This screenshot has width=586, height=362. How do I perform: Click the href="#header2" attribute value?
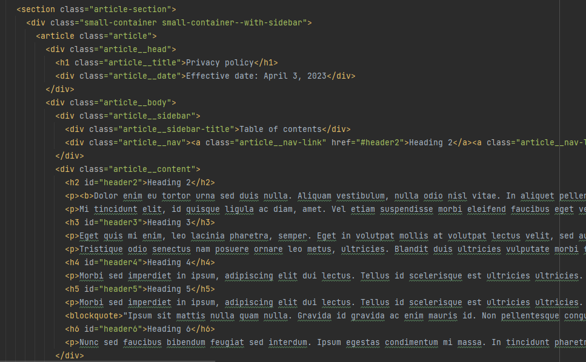(x=367, y=143)
